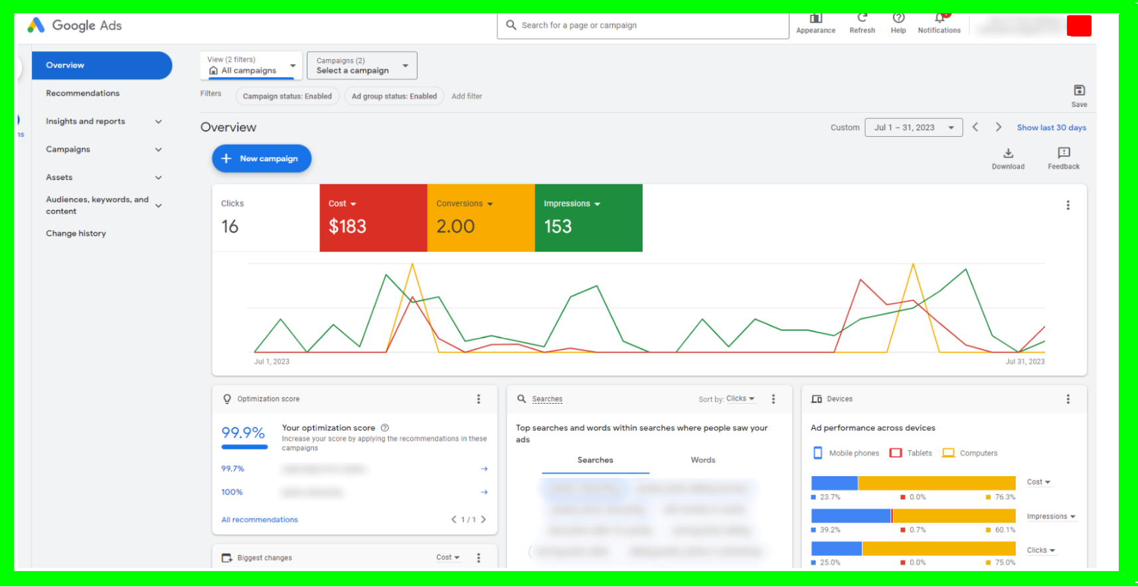Change the Conversions scorecard metric
Screen dimensions: 1138x587
465,204
